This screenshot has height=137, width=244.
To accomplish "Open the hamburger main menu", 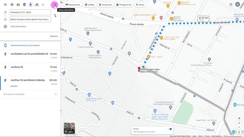I will [x=5, y=5].
